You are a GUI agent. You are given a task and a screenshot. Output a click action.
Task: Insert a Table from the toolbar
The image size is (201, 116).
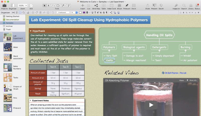(x=104, y=6)
